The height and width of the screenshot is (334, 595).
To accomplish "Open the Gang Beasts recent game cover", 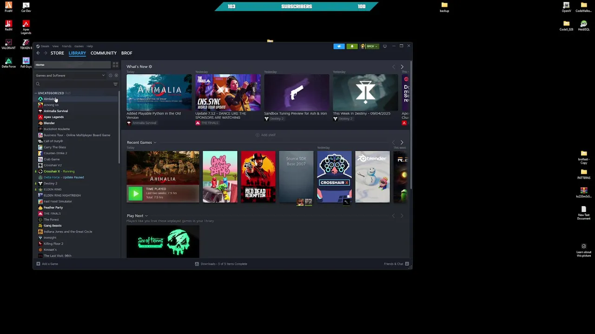I will [220, 177].
